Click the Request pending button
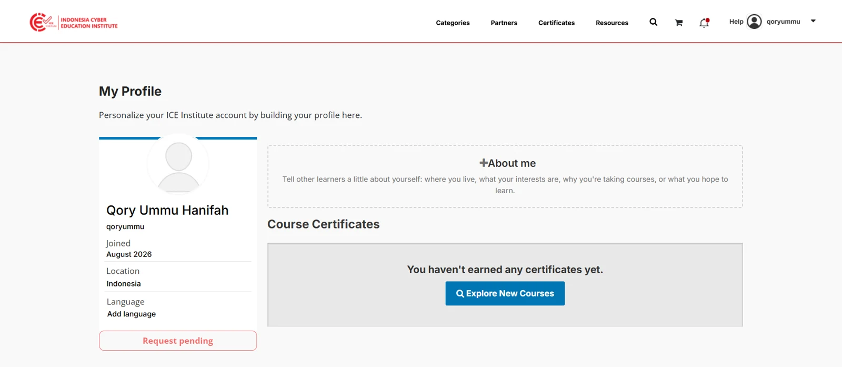 [x=178, y=341]
